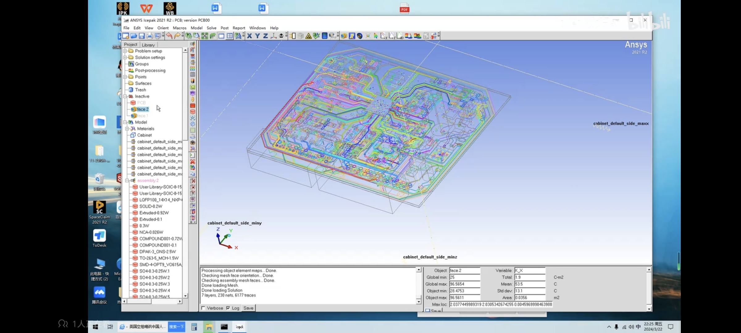Image resolution: width=741 pixels, height=333 pixels.
Task: Click the calculator run solution icon
Action: click(324, 36)
